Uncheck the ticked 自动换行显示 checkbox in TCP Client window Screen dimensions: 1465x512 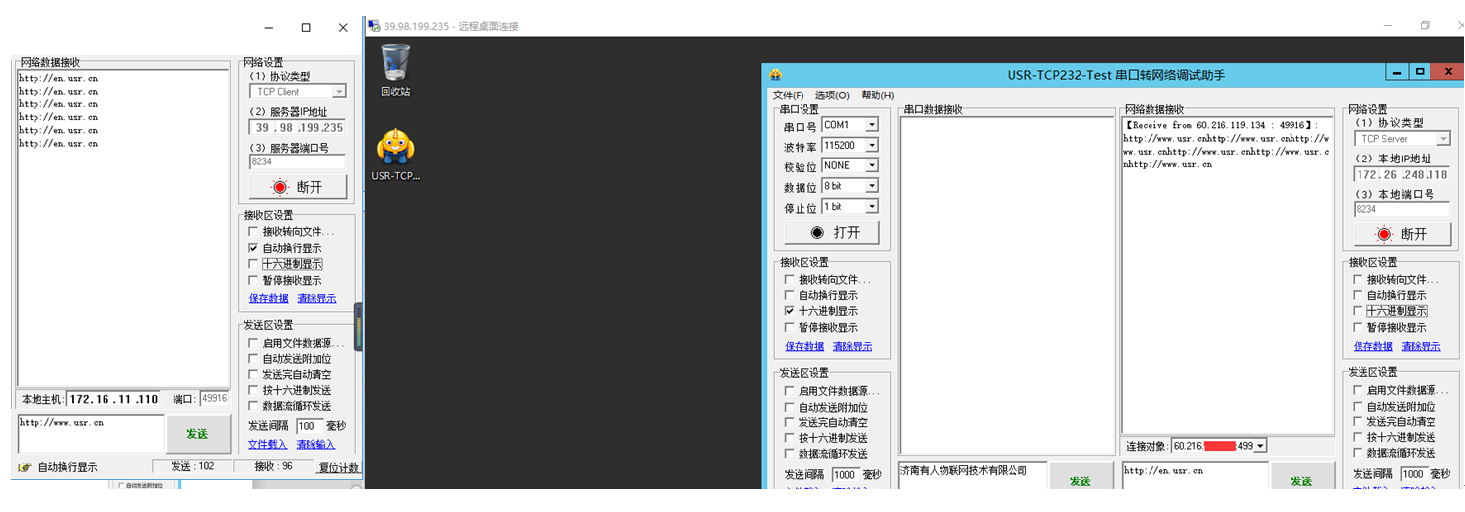[253, 248]
